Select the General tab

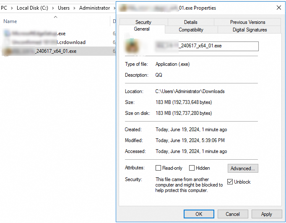[142, 29]
